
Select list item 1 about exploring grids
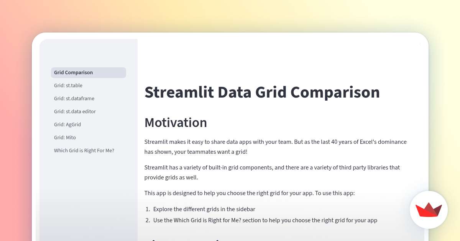204,209
